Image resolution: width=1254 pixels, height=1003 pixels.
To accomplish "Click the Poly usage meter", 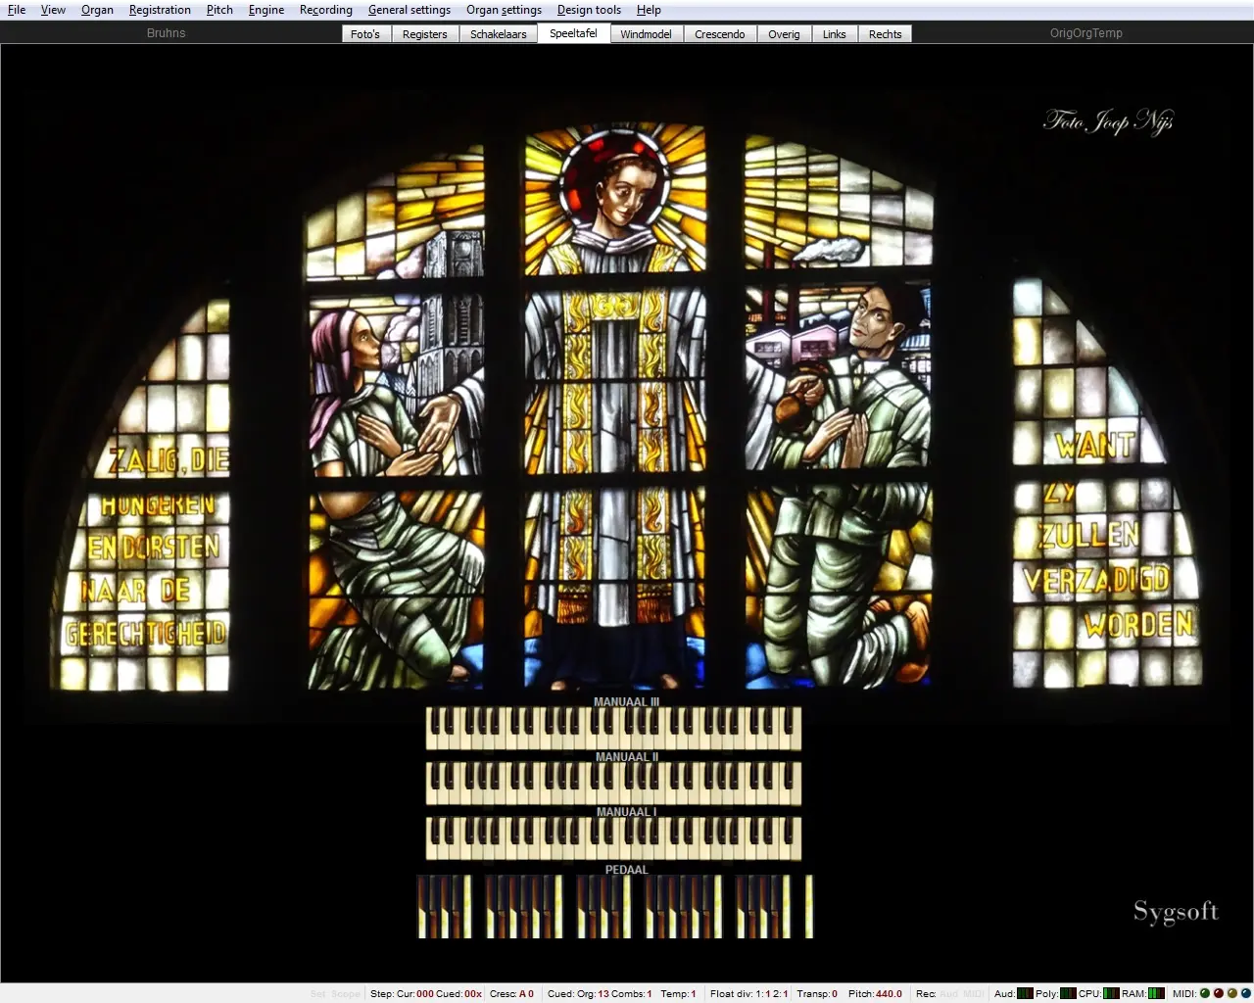I will [x=1068, y=993].
